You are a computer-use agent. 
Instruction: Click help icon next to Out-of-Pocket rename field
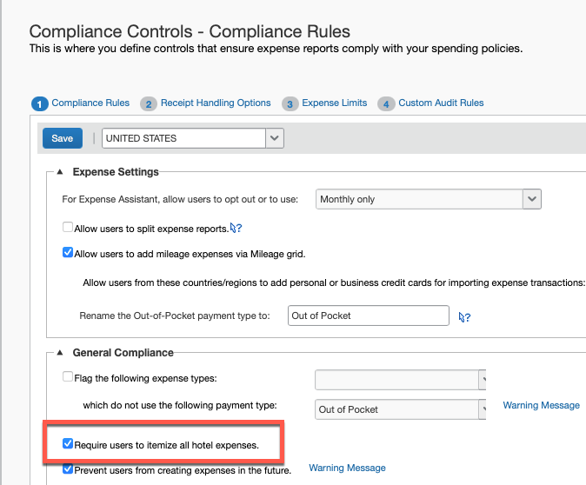[x=465, y=317]
